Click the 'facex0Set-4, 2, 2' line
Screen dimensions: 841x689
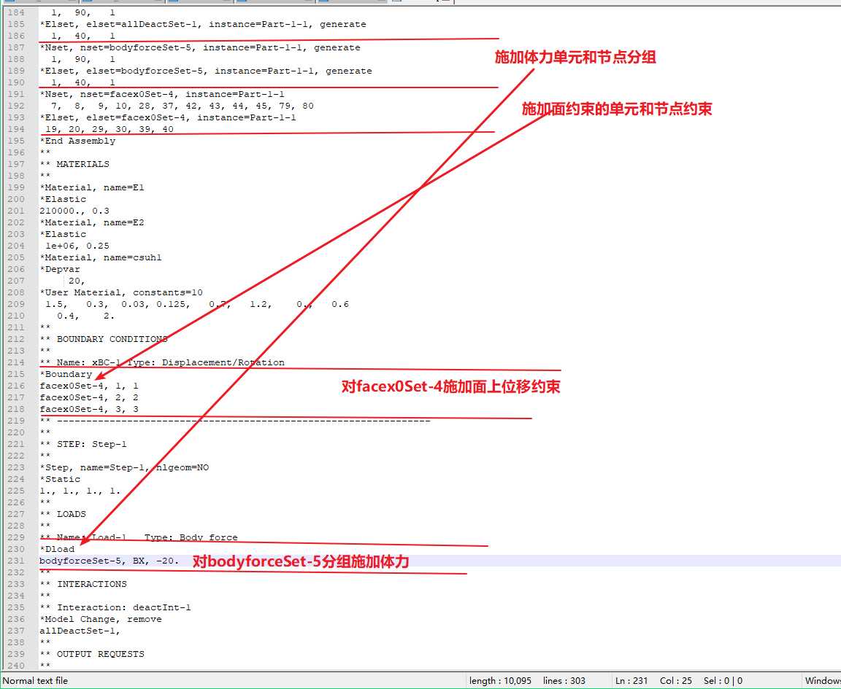88,397
